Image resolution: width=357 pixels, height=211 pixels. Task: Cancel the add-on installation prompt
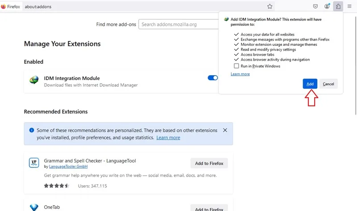pyautogui.click(x=328, y=84)
